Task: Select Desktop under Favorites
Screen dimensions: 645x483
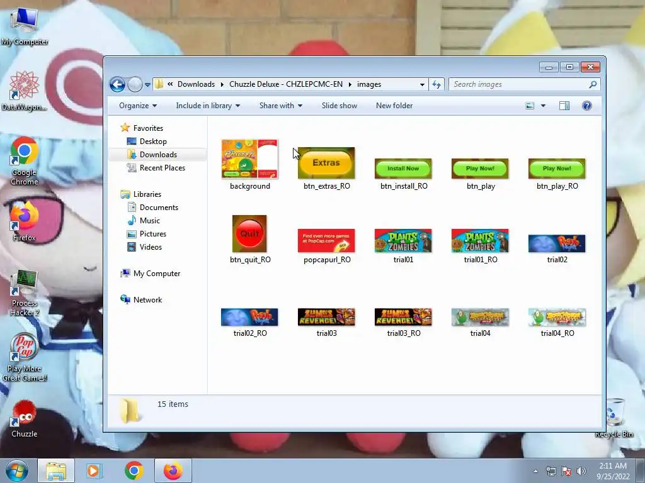Action: [x=153, y=142]
